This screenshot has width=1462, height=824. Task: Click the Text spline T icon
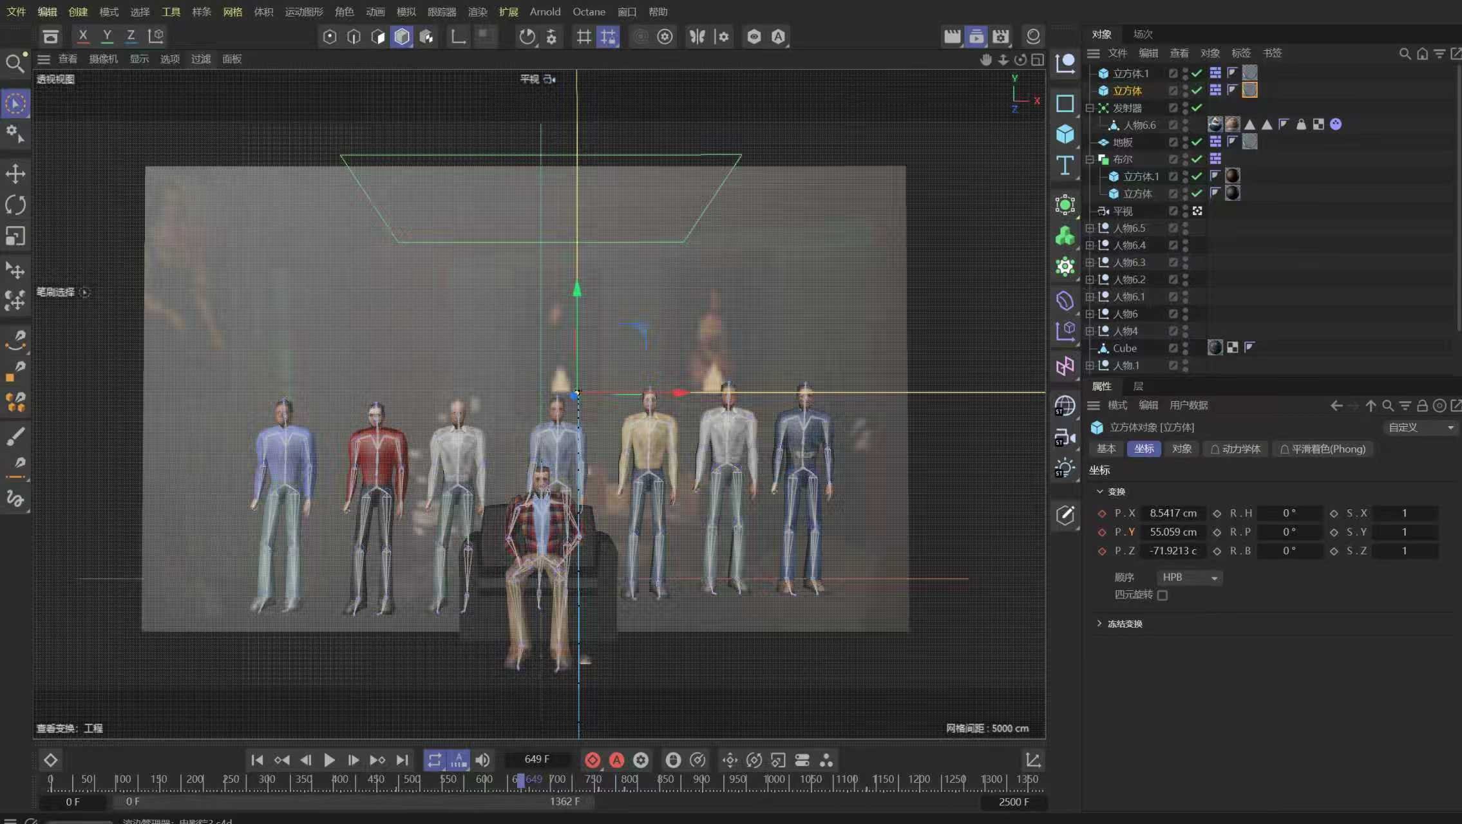point(1065,165)
